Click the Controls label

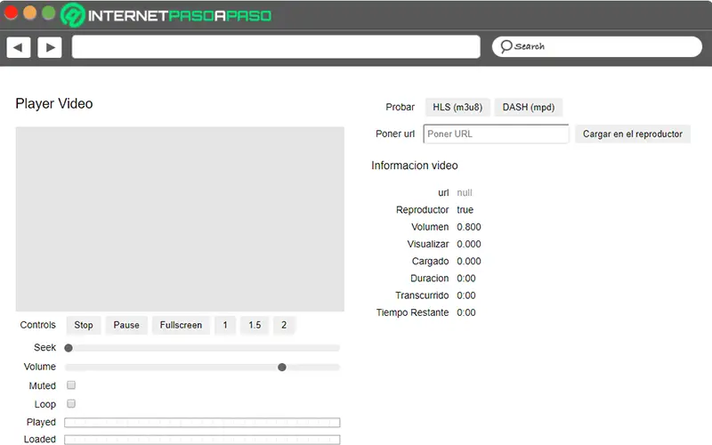point(37,325)
